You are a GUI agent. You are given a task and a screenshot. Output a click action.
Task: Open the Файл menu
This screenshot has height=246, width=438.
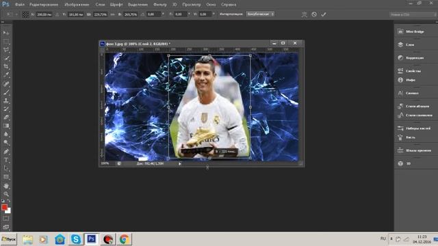20,5
